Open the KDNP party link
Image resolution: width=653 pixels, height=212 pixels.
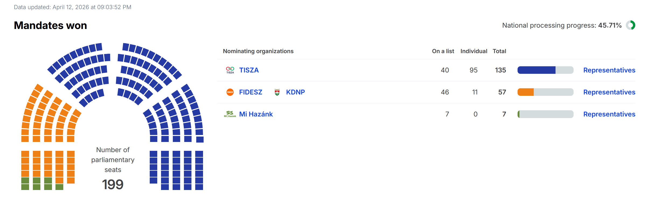pos(295,92)
